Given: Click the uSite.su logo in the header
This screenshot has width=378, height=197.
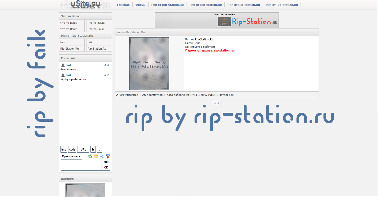Looking at the screenshot, I should [x=85, y=4].
